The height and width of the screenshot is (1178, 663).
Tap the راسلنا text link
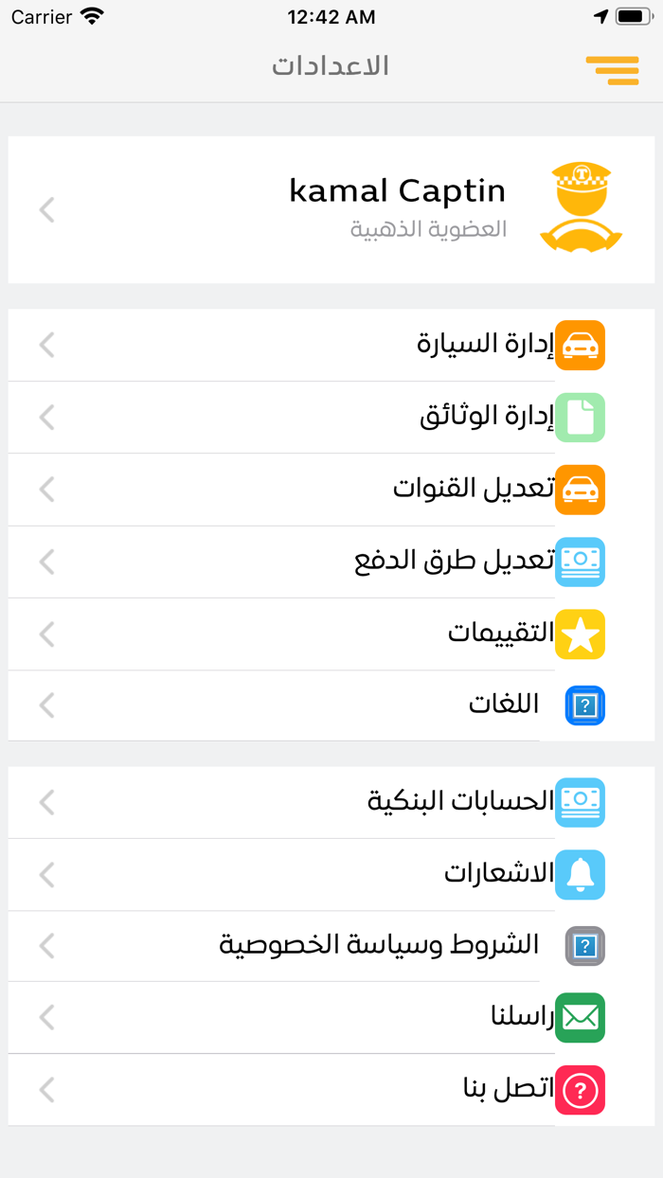(x=522, y=1018)
